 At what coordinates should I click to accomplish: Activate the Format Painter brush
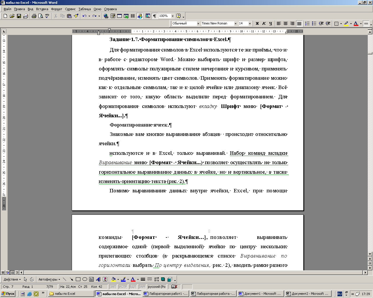[76, 16]
